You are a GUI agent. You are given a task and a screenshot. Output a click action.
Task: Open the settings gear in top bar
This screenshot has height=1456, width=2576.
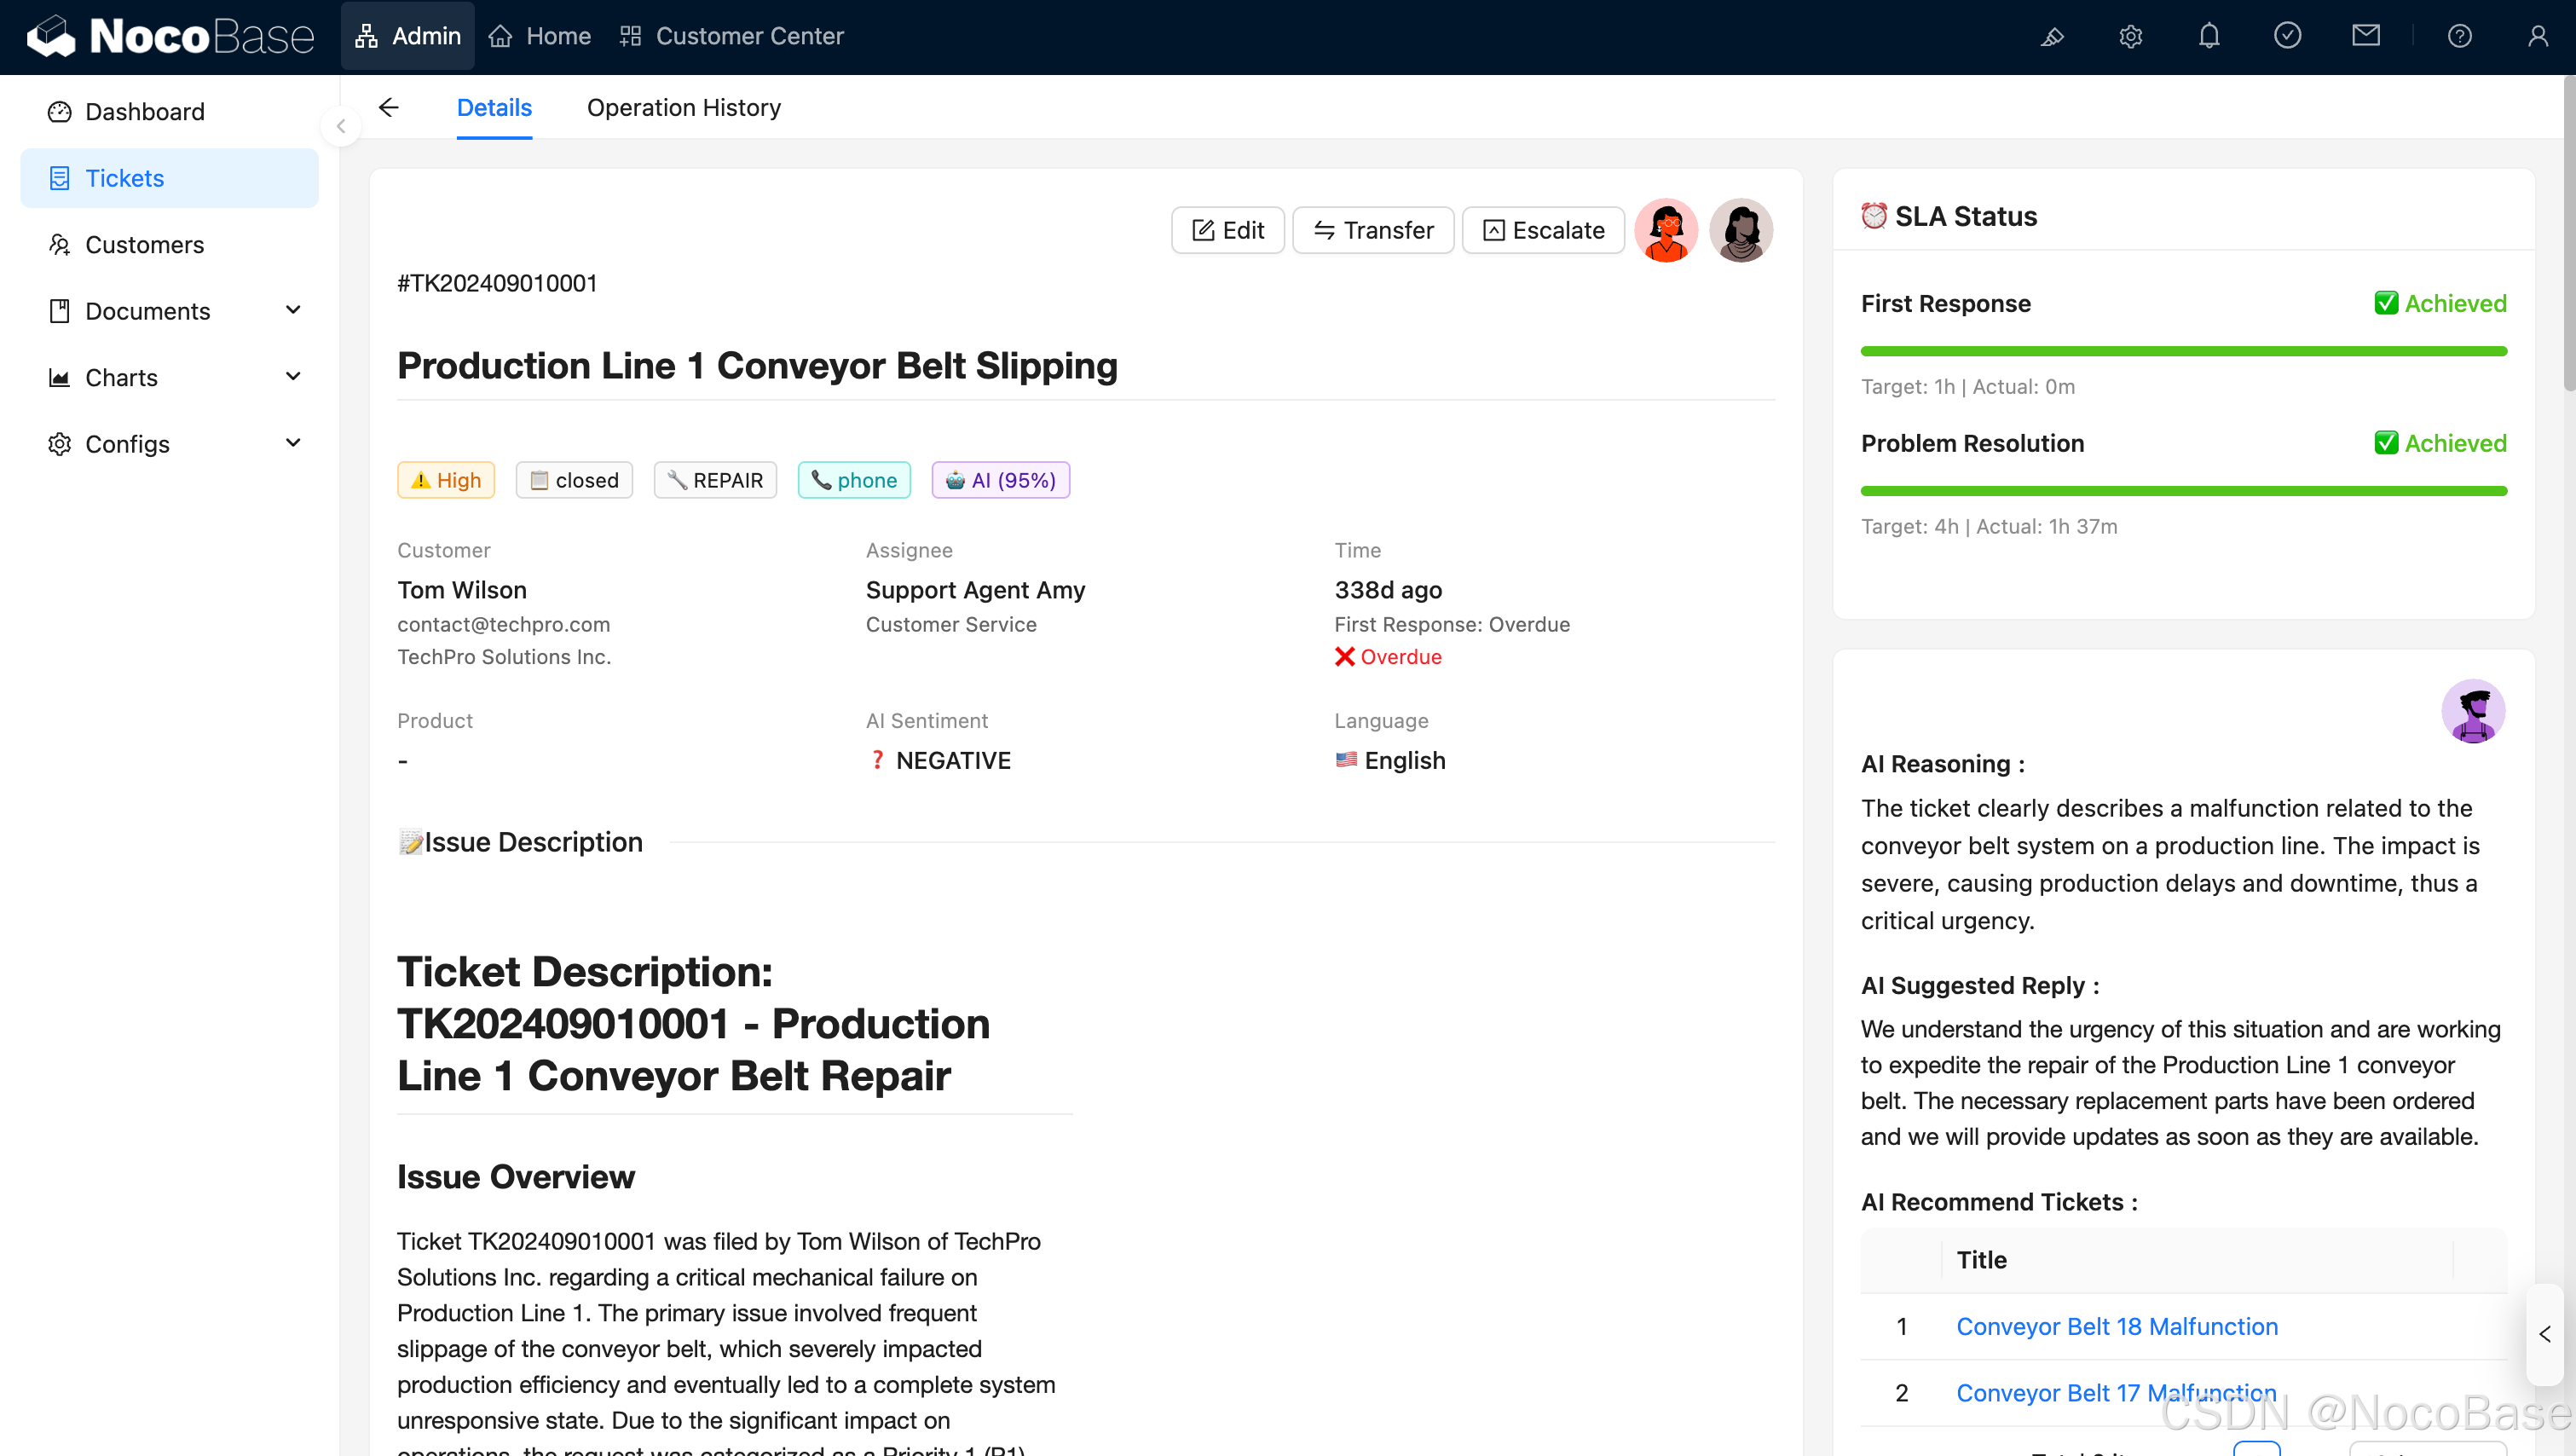2131,37
